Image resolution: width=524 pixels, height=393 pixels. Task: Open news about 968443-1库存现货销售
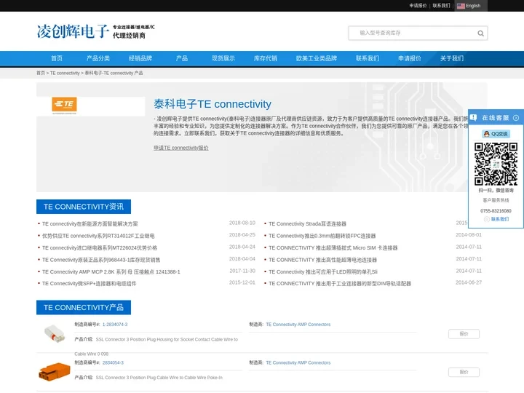click(101, 260)
